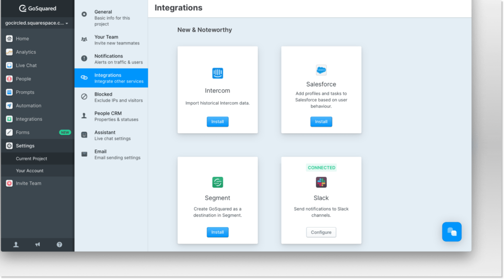Click the Integrations page title

178,8
